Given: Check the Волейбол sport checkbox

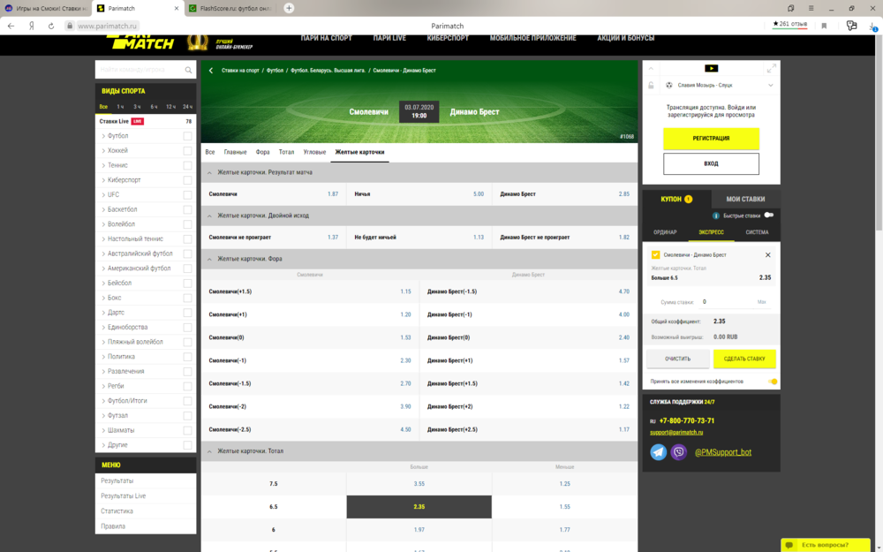Looking at the screenshot, I should [x=187, y=224].
